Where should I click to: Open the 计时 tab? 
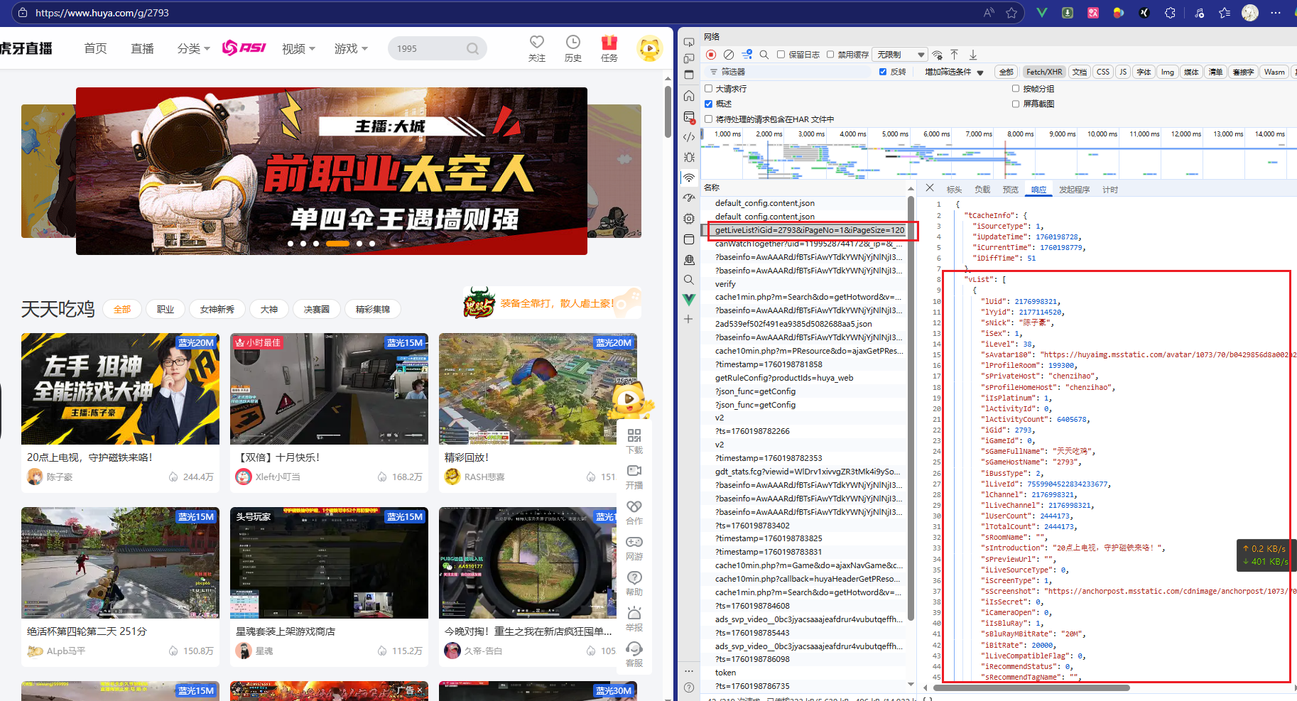click(1110, 190)
